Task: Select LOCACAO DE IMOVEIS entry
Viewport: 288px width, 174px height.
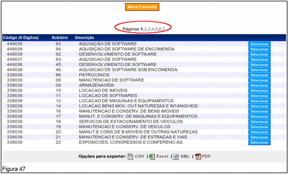Action: 259,91
